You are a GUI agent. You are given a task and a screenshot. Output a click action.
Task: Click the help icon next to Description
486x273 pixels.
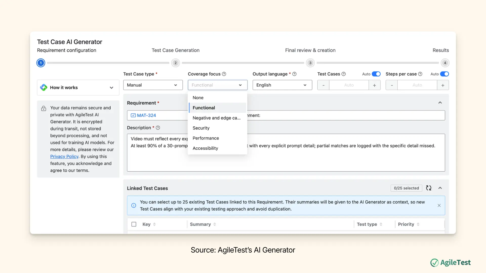tap(158, 128)
